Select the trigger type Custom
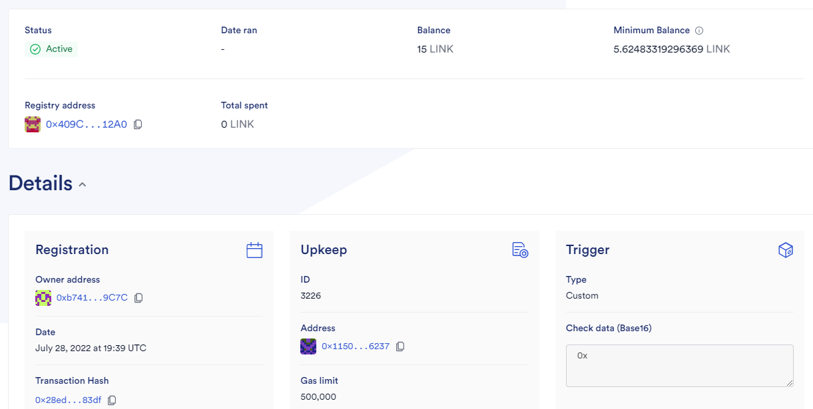Viewport: 813px width, 409px height. pyautogui.click(x=582, y=295)
